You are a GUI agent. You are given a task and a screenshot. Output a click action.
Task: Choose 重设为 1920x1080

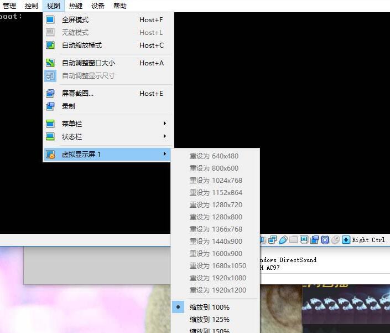215,278
